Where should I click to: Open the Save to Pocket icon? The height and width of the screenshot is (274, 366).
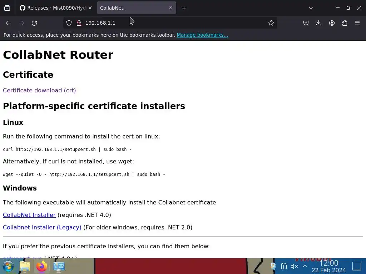(306, 23)
